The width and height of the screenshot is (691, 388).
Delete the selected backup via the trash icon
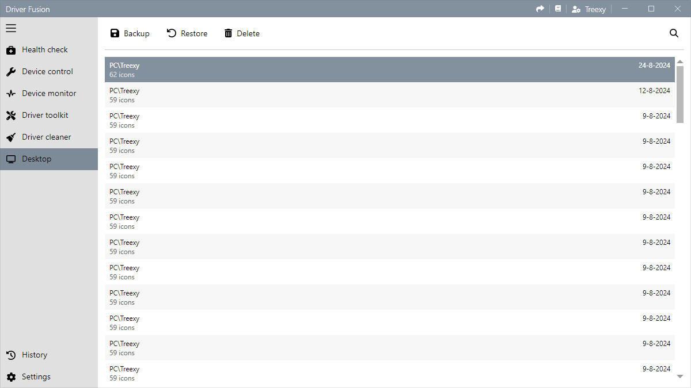click(242, 33)
